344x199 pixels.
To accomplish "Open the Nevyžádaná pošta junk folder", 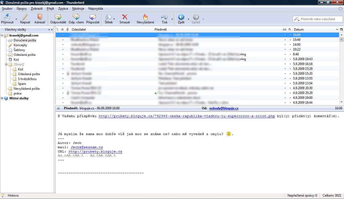I will point(27,89).
